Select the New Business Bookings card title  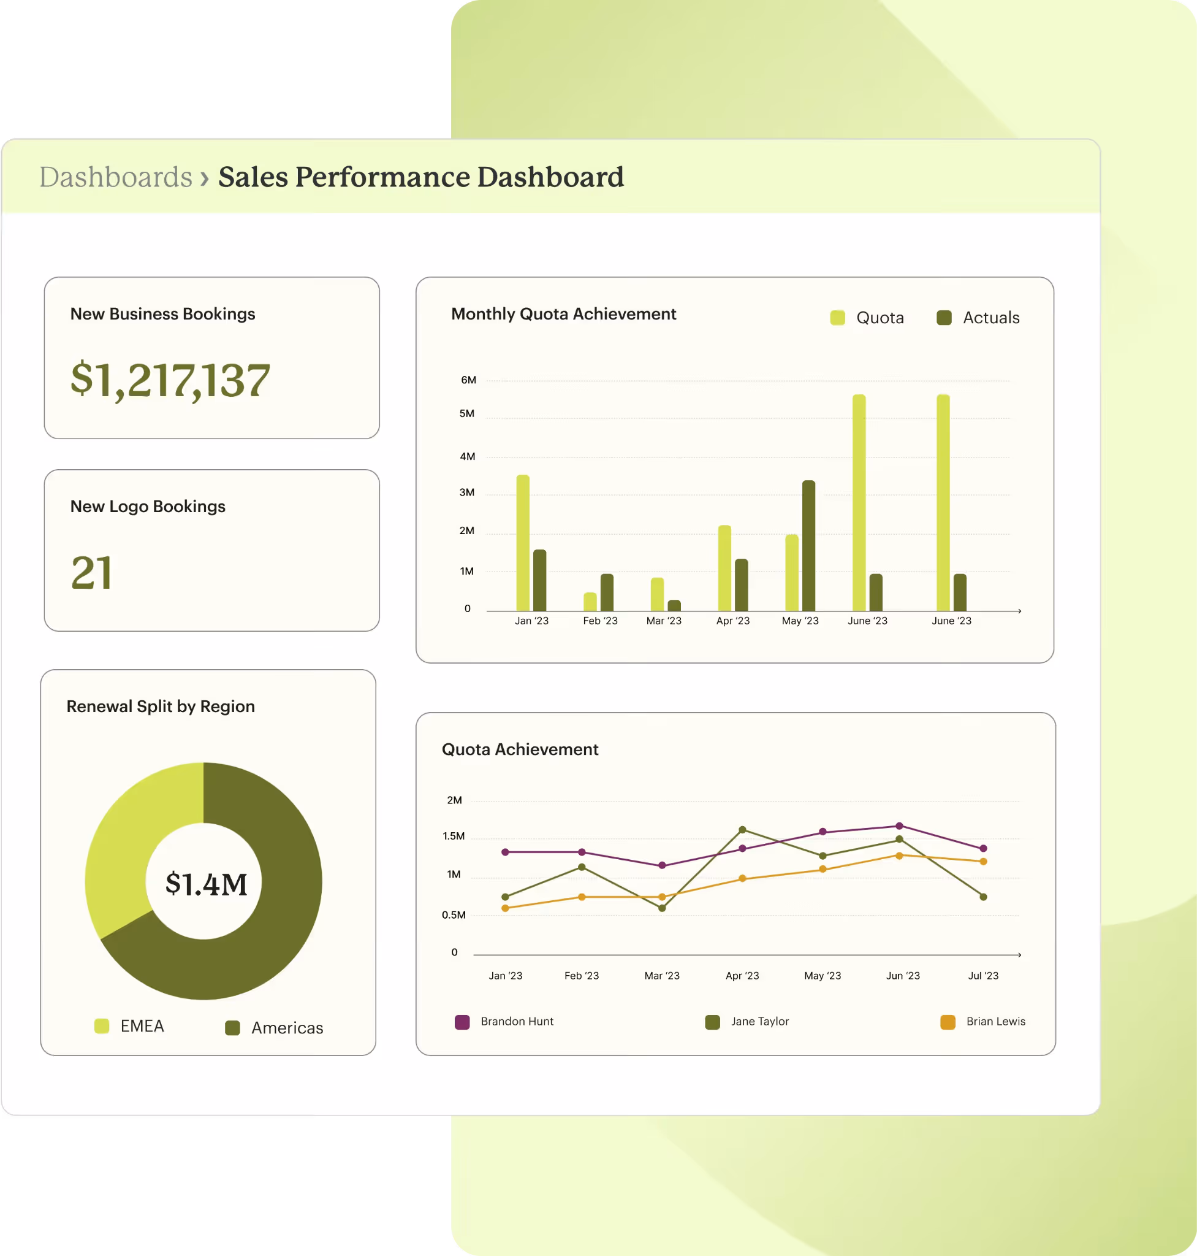(162, 313)
